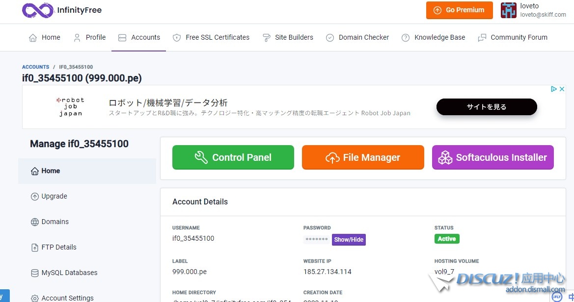
Task: Click the InfinityFree infinity logo
Action: (38, 10)
